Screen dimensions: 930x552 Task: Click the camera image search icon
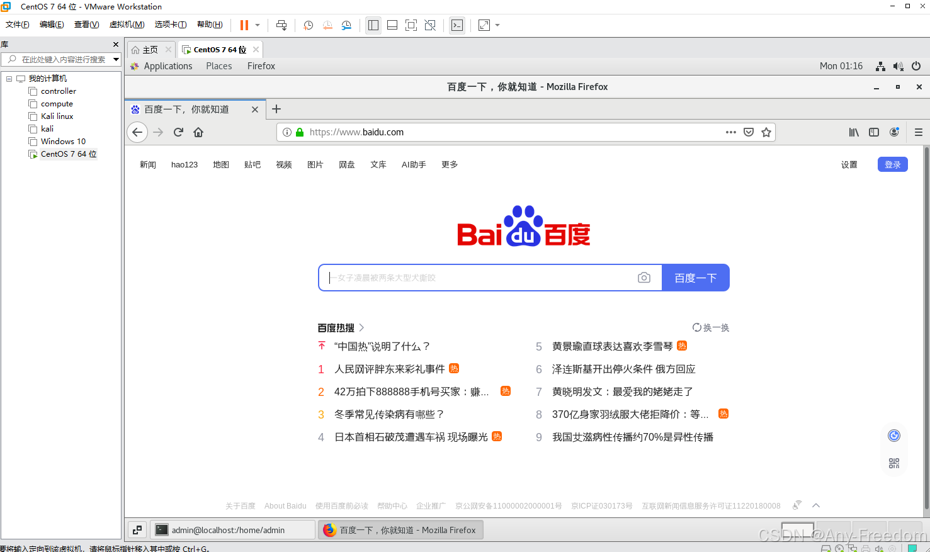coord(644,278)
